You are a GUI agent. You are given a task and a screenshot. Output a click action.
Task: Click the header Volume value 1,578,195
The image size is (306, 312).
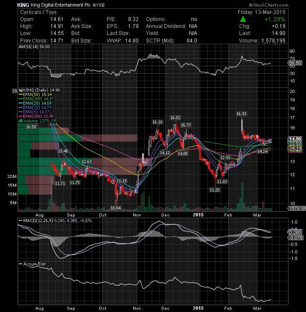pos(273,41)
